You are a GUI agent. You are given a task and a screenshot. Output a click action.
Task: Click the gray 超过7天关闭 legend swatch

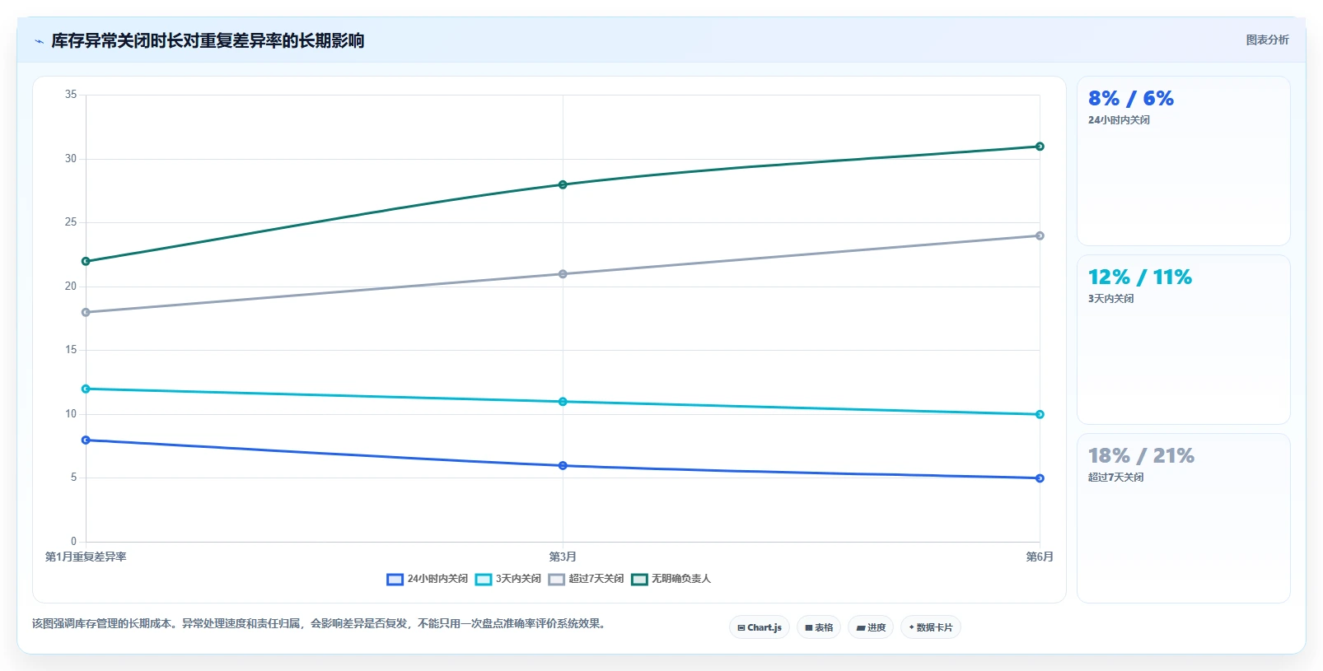pos(557,580)
